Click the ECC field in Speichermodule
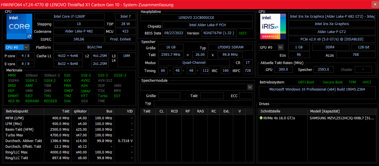 [246, 96]
